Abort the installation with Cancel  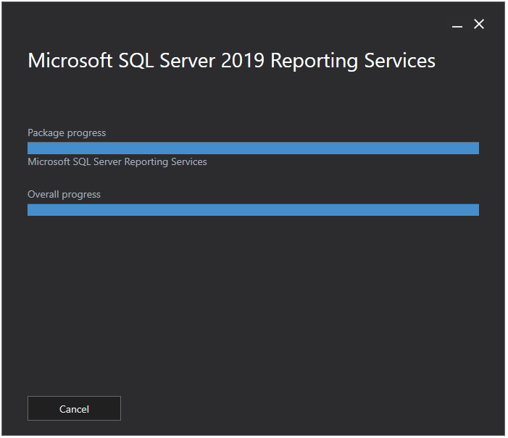(74, 409)
